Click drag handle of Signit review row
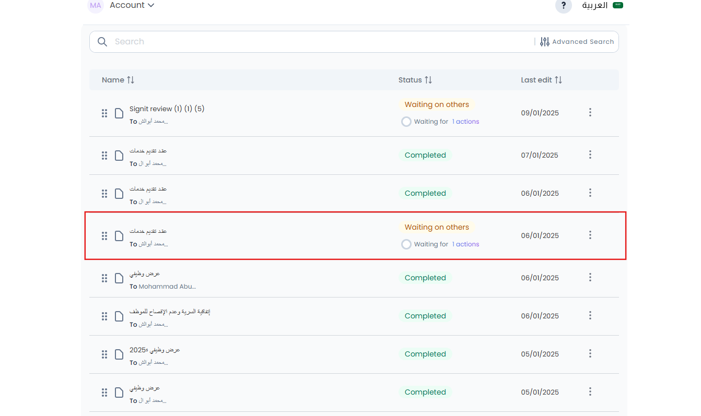 [104, 113]
